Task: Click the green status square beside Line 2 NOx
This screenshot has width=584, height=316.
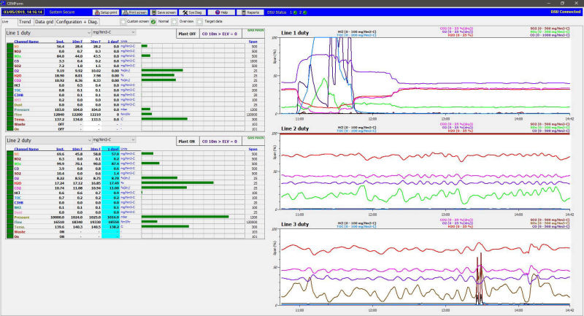Action: [10, 163]
